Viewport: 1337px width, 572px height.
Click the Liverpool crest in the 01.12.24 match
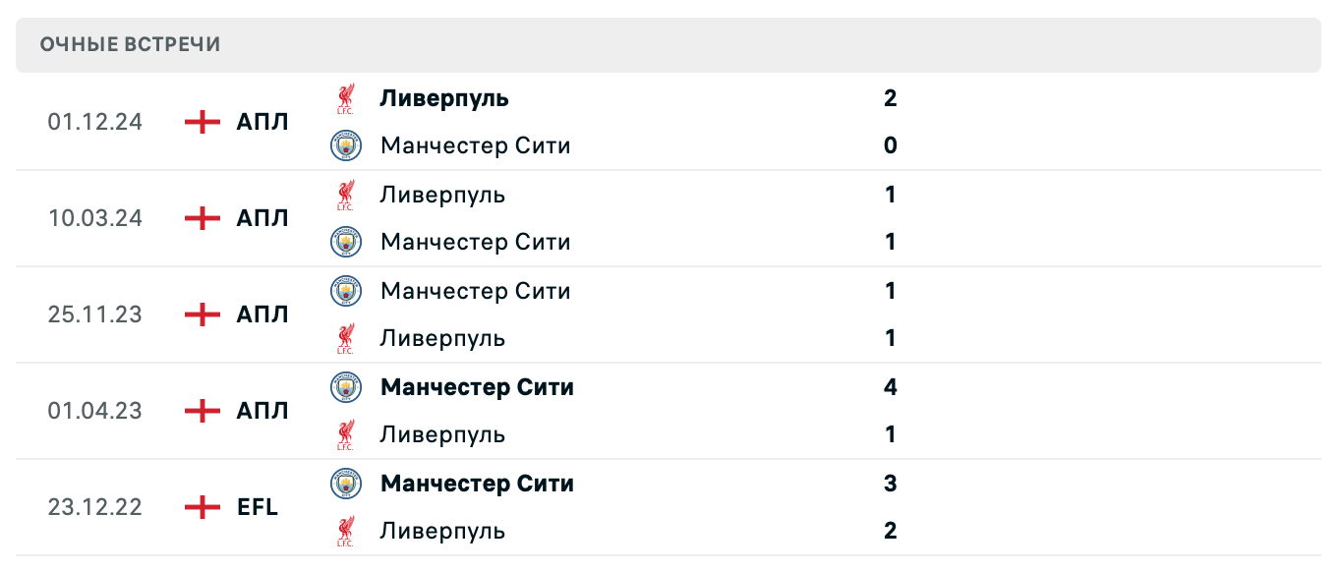346,98
